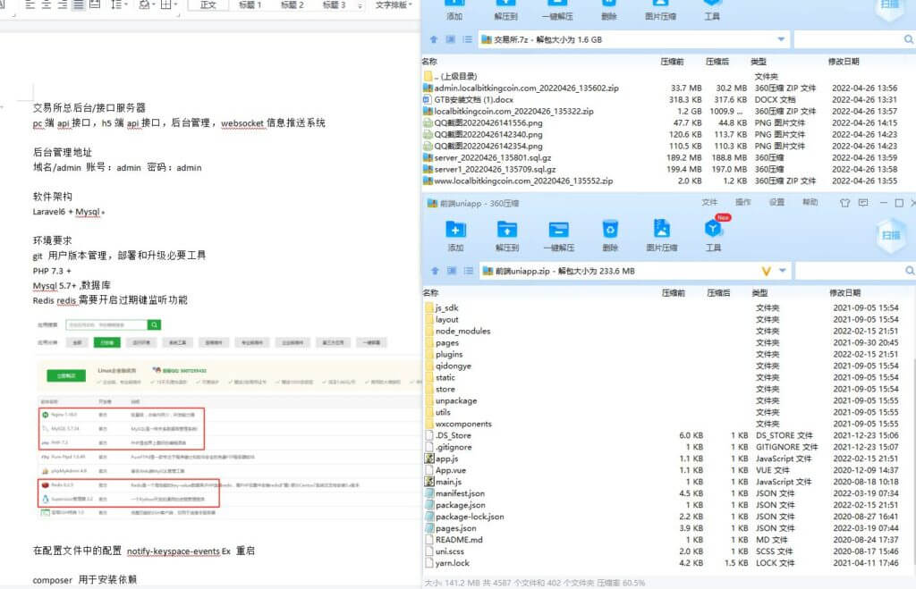Image resolution: width=916 pixels, height=589 pixels.
Task: Click the embedded software list screenshot in document
Action: point(228,417)
